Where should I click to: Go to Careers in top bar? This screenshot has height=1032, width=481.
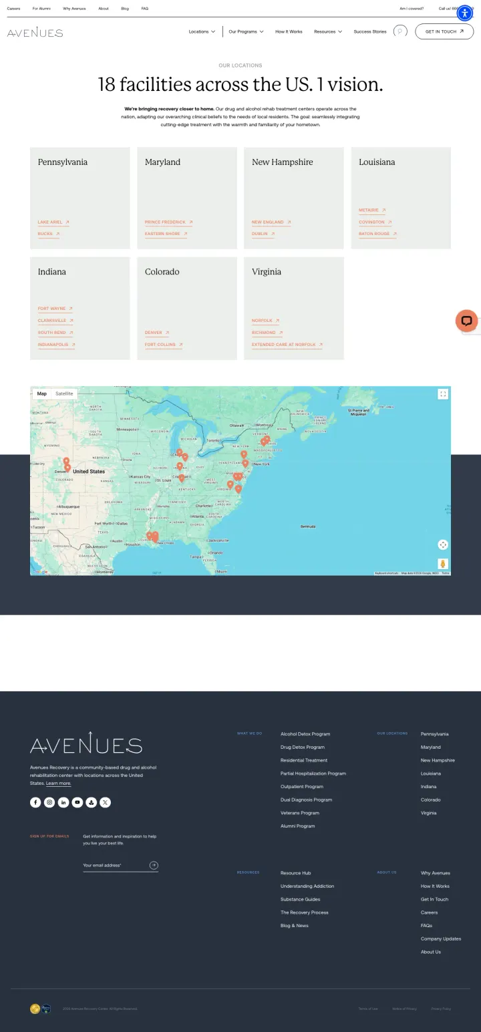point(13,9)
